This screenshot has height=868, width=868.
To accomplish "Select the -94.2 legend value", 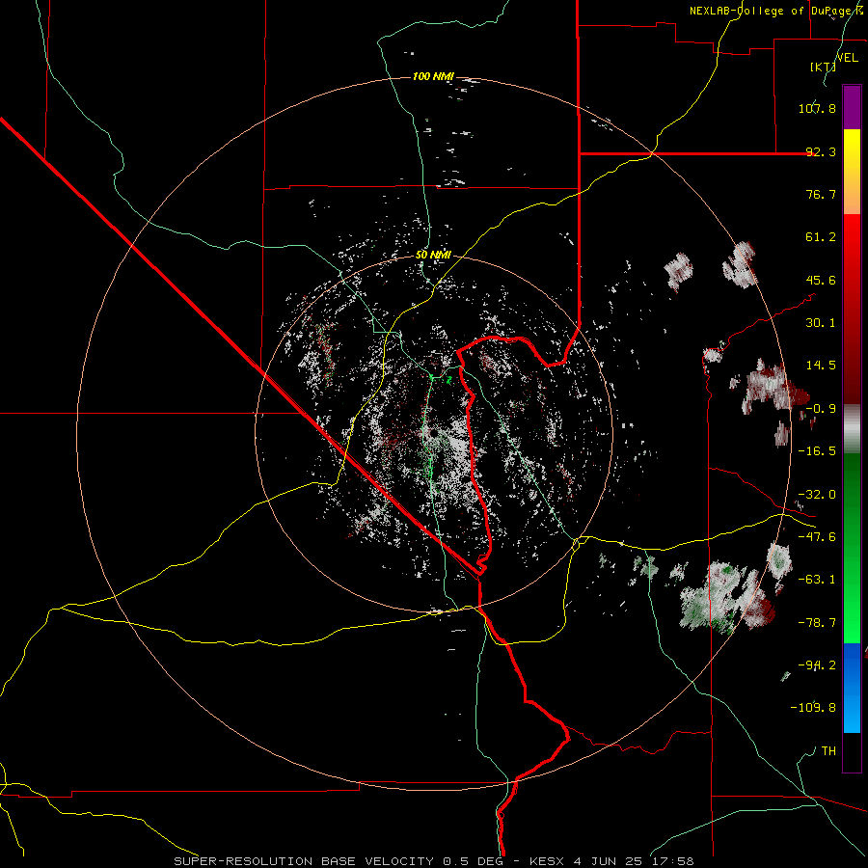I will pos(817,665).
